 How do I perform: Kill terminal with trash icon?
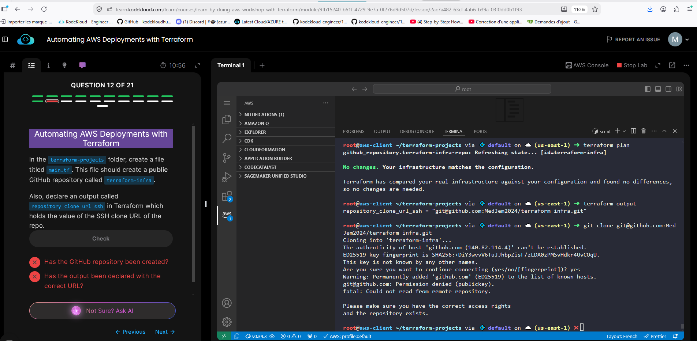(644, 131)
